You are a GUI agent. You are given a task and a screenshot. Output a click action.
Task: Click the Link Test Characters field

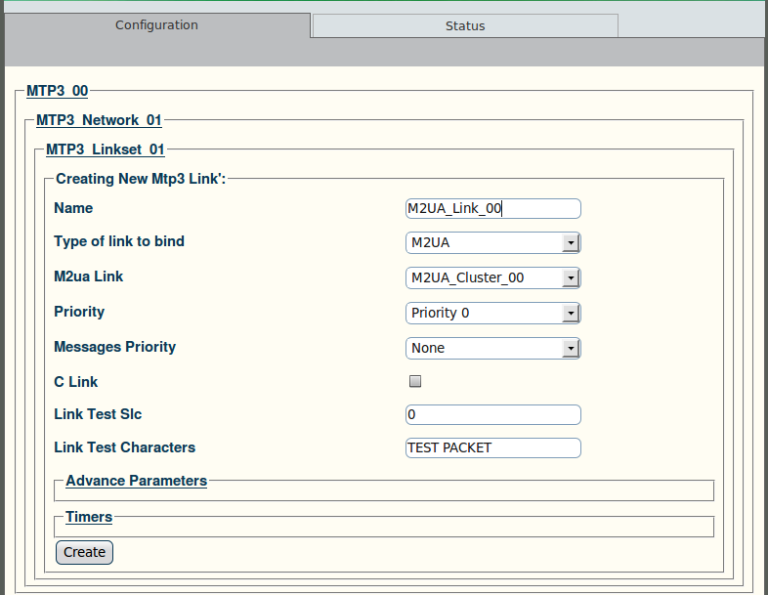[x=493, y=448]
